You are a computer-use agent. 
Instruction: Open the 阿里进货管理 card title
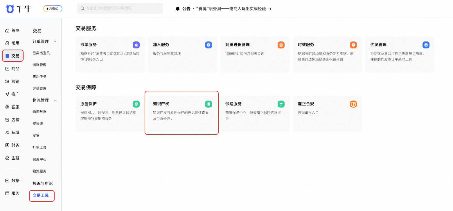pyautogui.click(x=238, y=45)
